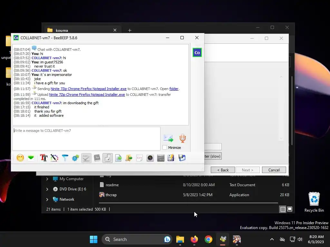Launch Chrome from the taskbar
The image size is (330, 247).
(209, 239)
